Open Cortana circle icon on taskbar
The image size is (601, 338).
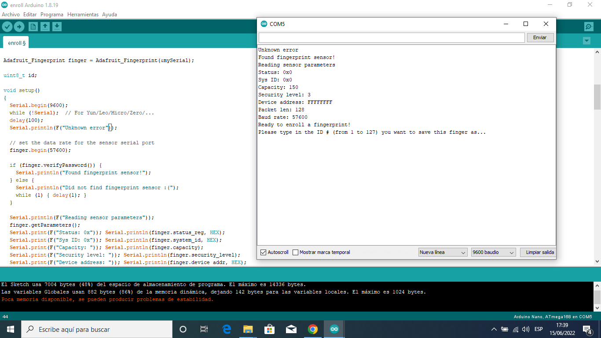click(x=183, y=329)
